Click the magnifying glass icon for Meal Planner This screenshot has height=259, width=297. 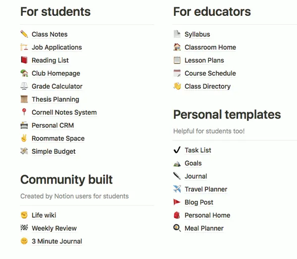[177, 228]
